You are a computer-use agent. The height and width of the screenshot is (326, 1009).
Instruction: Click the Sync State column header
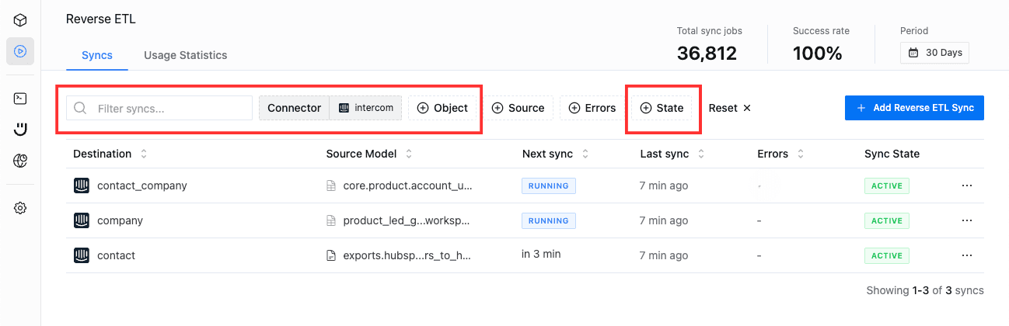tap(892, 154)
